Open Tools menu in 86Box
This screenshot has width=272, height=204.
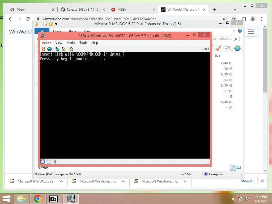point(83,43)
